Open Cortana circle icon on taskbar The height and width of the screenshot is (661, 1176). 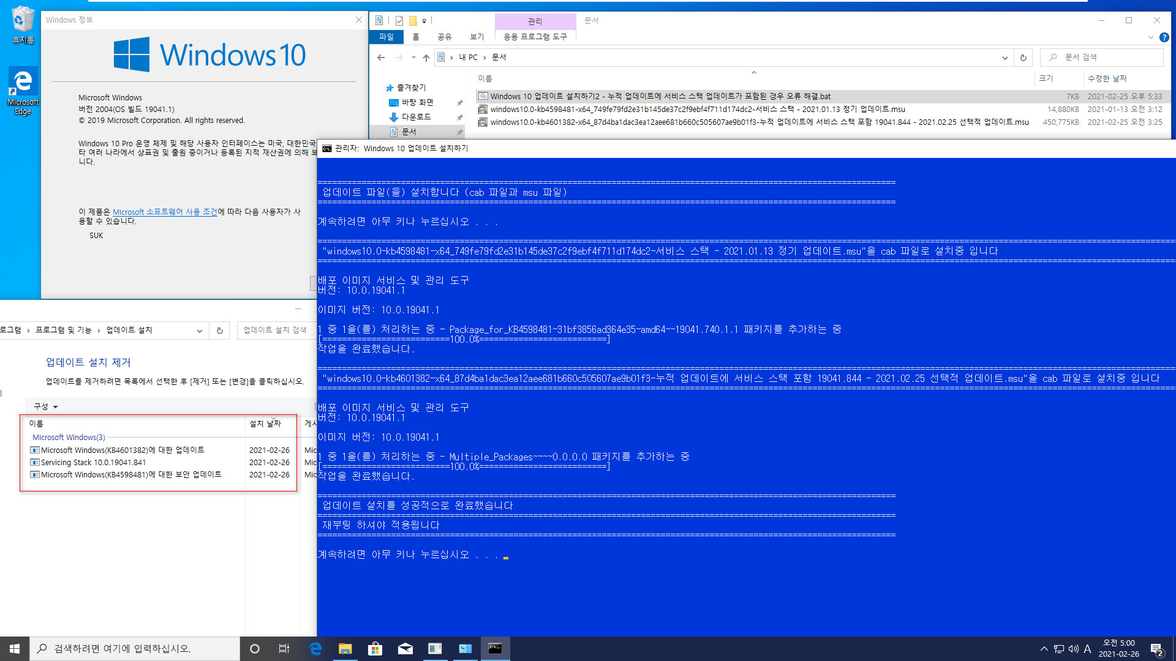click(255, 649)
